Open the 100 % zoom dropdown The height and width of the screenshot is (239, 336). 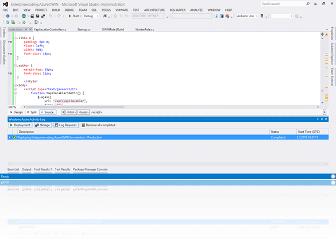point(21,107)
